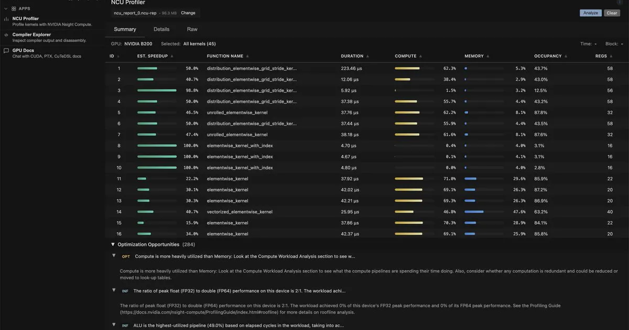Collapse the INF FP32 to FP64 ratio note
Screen dimensions: 629x330
point(114,290)
